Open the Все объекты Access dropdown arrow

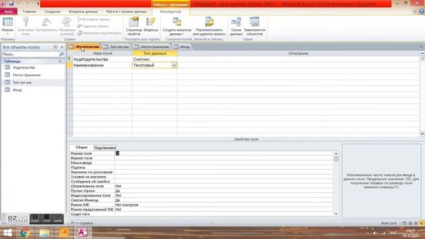pyautogui.click(x=55, y=47)
